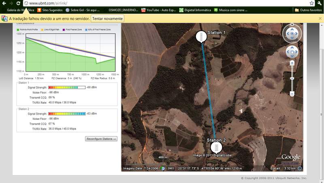324x183 pixels.
Task: Click the Station 2 signal value -63 dBm
Action: (92, 114)
